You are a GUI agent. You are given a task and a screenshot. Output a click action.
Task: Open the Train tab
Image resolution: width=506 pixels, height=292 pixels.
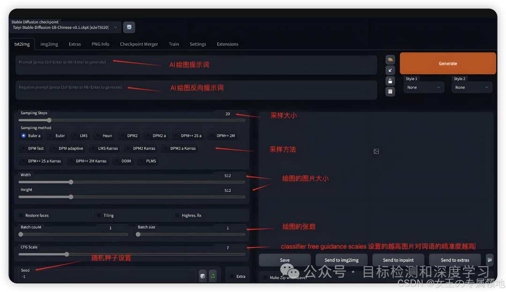[x=174, y=44]
